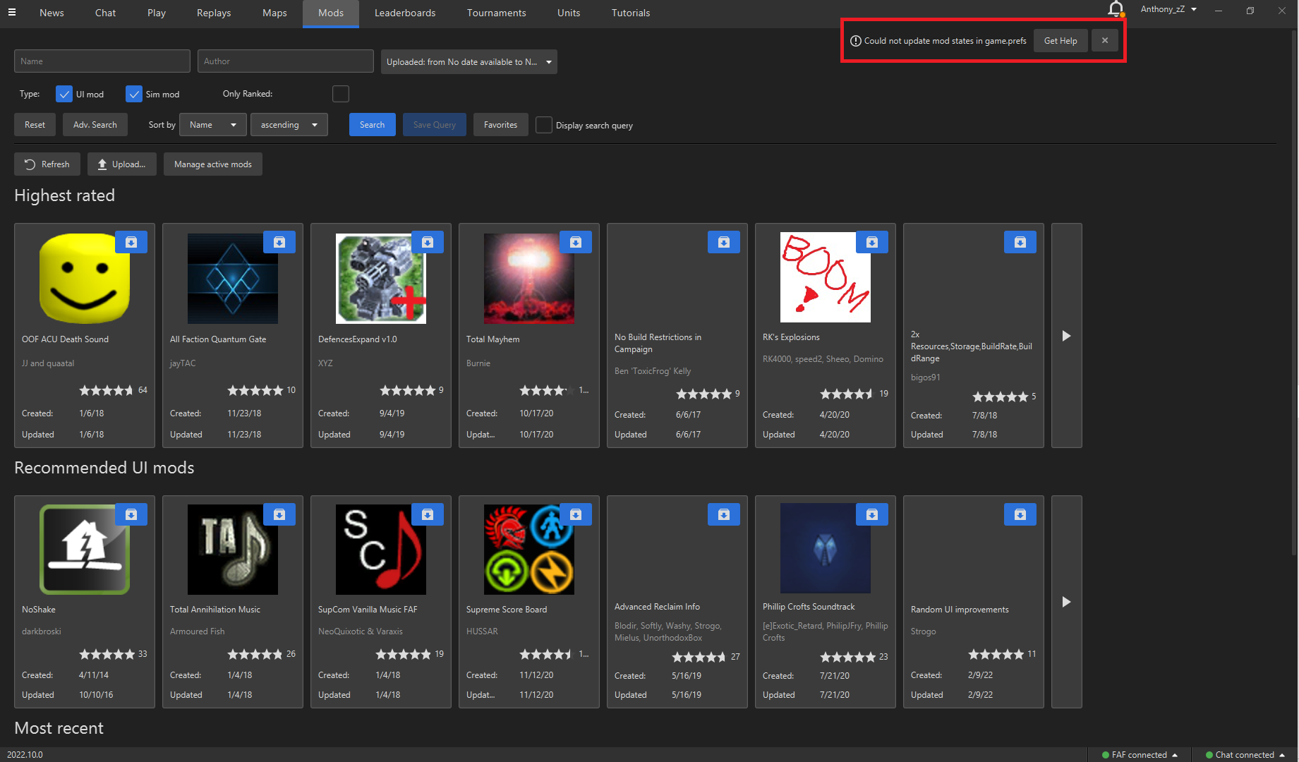This screenshot has height=762, width=1299.
Task: Open Manage active mods
Action: [x=212, y=164]
